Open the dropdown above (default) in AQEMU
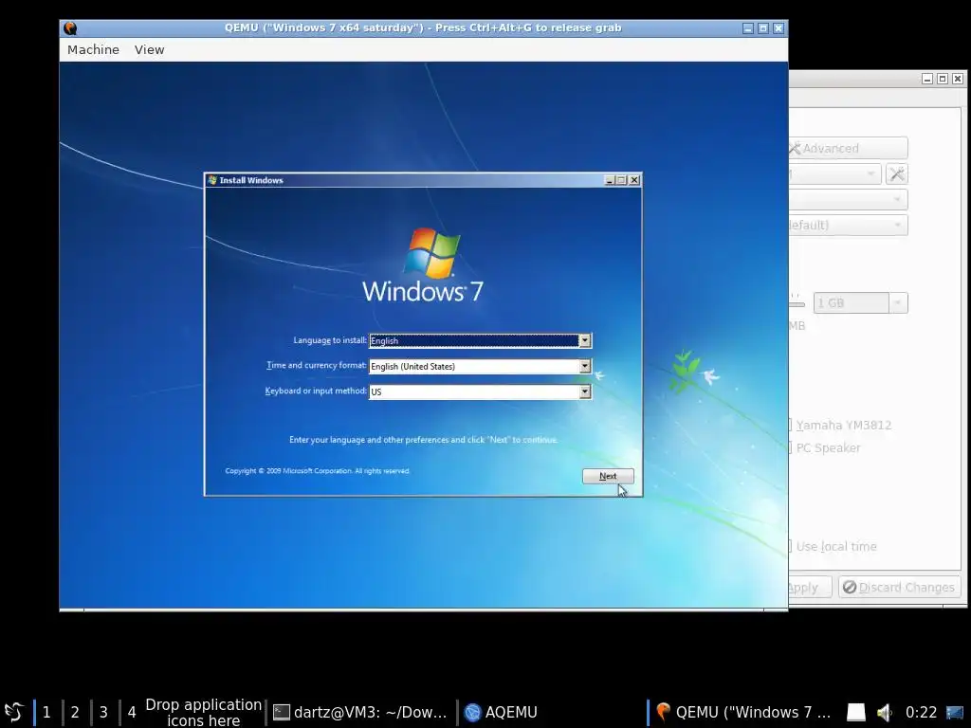 [x=848, y=199]
